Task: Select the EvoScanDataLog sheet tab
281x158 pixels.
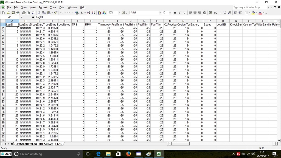Action: tap(39, 144)
